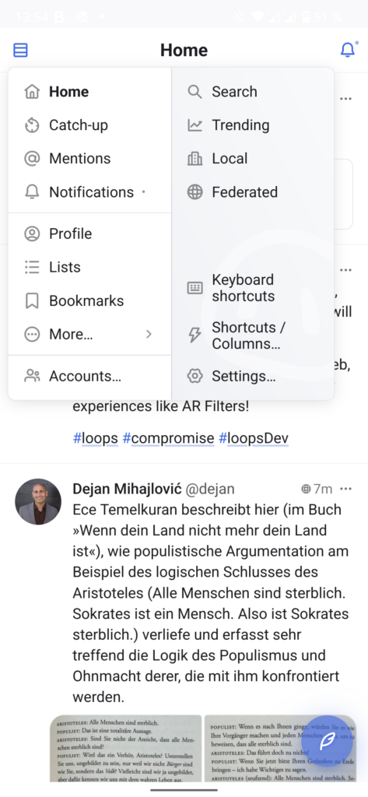View Dejan Mihajlović's profile avatar
The image size is (368, 797).
38,501
